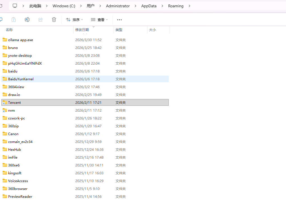Click the Tencent folder shortcut icon
Image resolution: width=286 pixels, height=202 pixels.
(5, 102)
